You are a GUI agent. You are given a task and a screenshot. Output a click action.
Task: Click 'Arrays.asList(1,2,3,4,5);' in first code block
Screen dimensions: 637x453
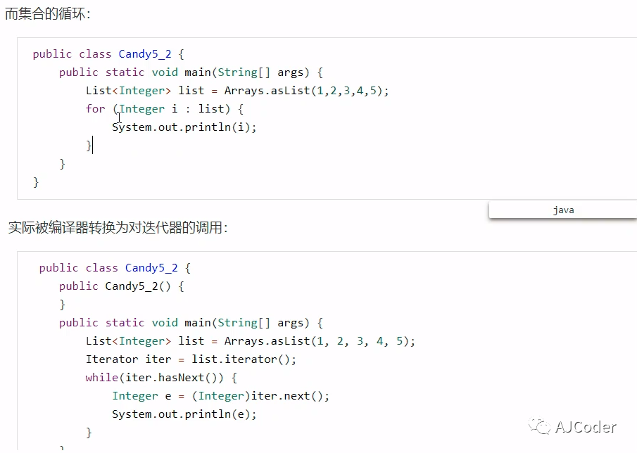(306, 91)
